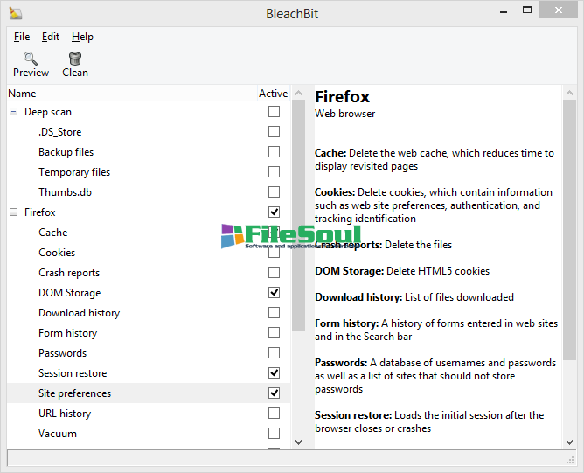Check the Passwords option
Image resolution: width=584 pixels, height=473 pixels.
point(274,352)
